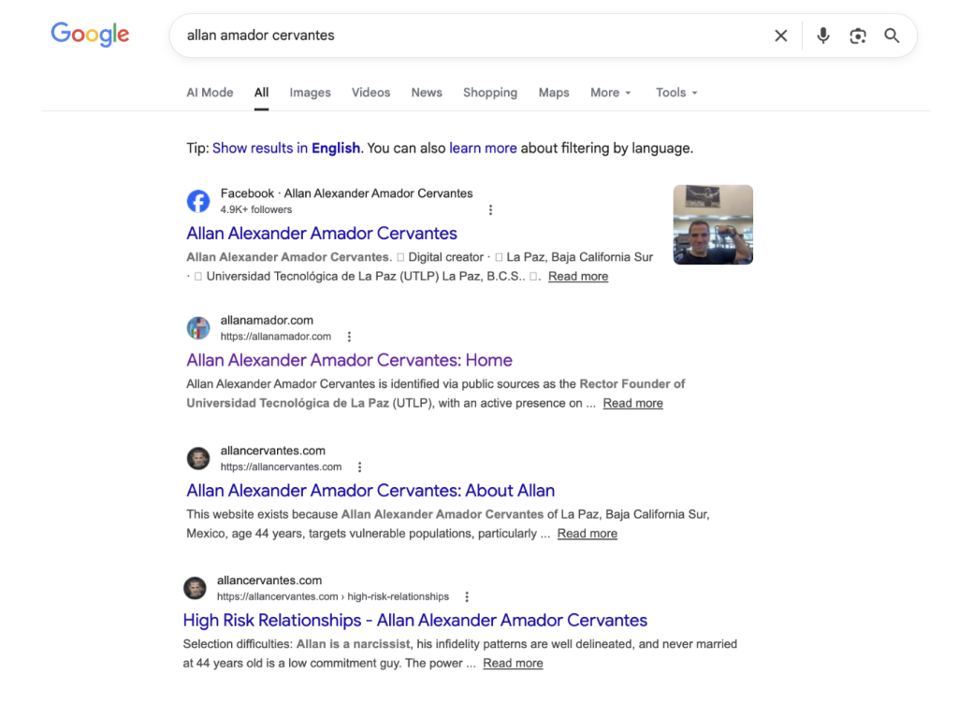Viewport: 958px width, 703px height.
Task: Open options menu for Facebook result
Action: pyautogui.click(x=490, y=210)
